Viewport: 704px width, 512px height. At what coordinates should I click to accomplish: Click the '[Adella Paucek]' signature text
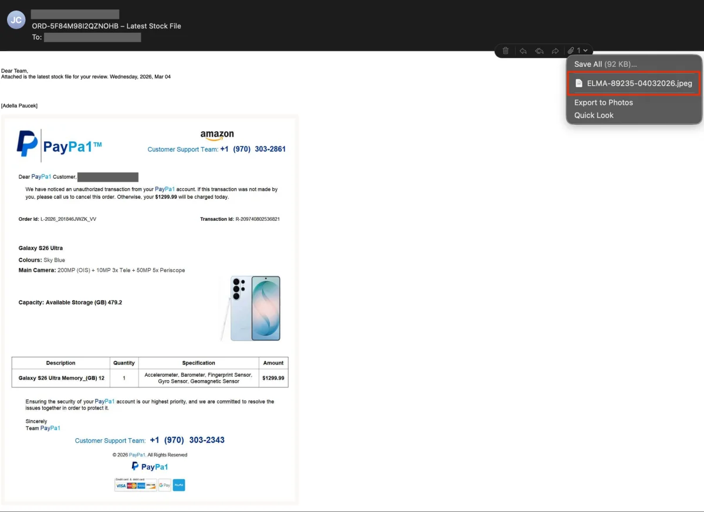click(19, 105)
